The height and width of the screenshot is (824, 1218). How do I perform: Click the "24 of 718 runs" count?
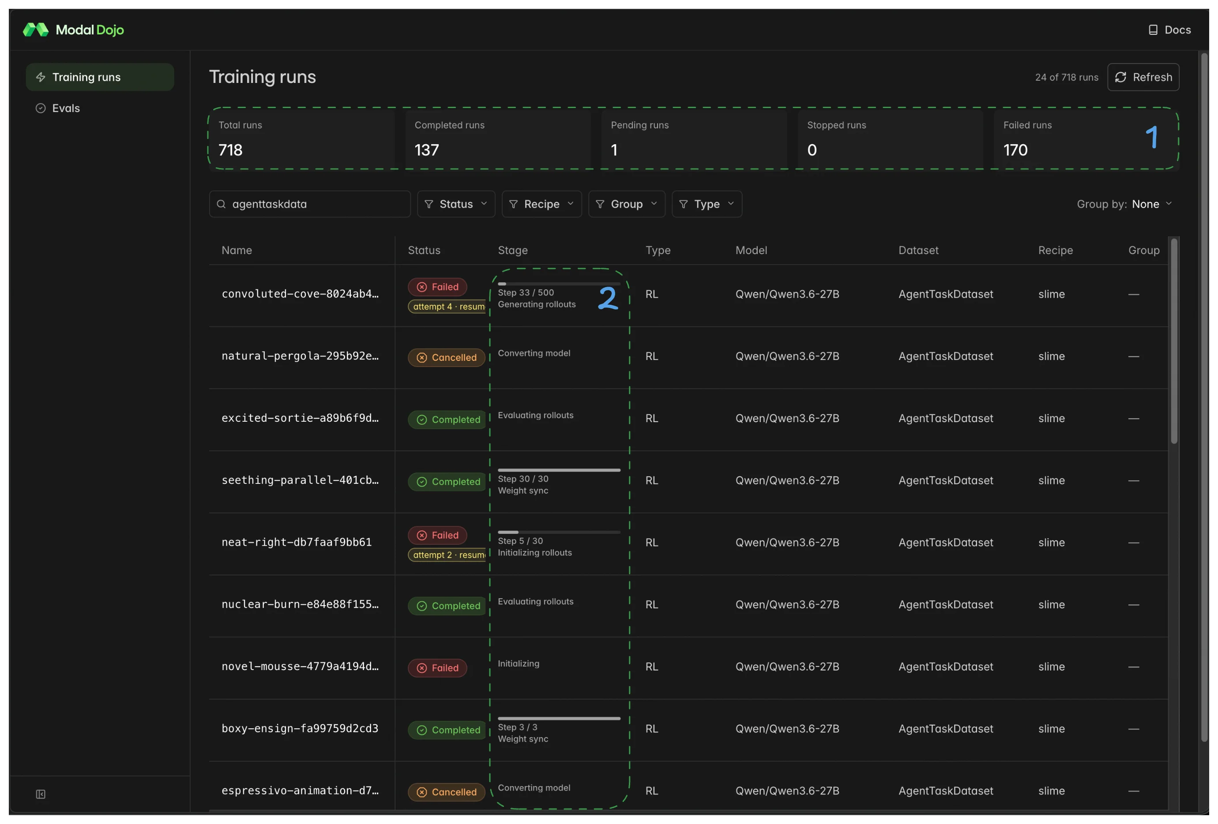(x=1067, y=78)
